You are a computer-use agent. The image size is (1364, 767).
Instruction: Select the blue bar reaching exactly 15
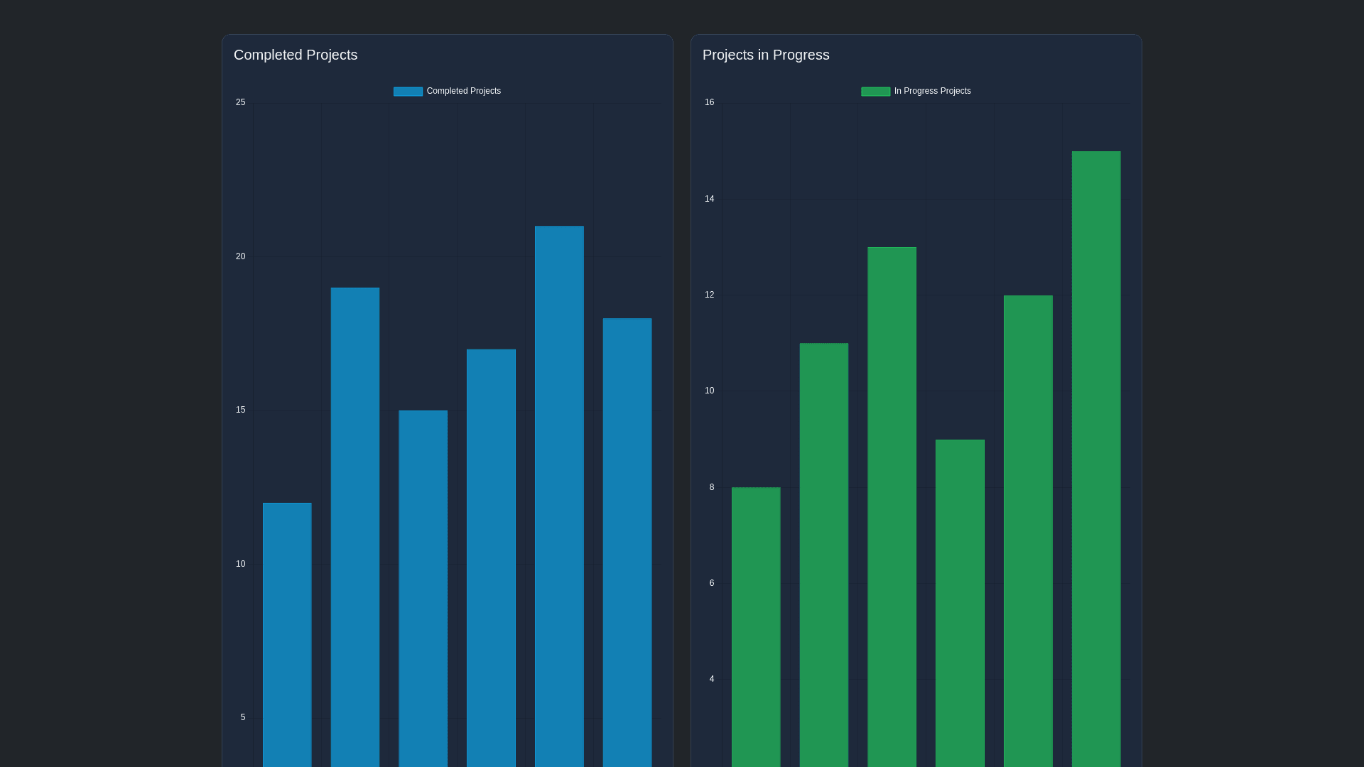click(423, 589)
